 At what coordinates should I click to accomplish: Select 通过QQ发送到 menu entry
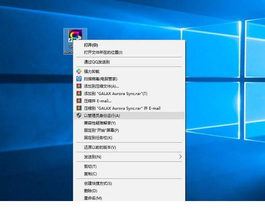(96, 62)
